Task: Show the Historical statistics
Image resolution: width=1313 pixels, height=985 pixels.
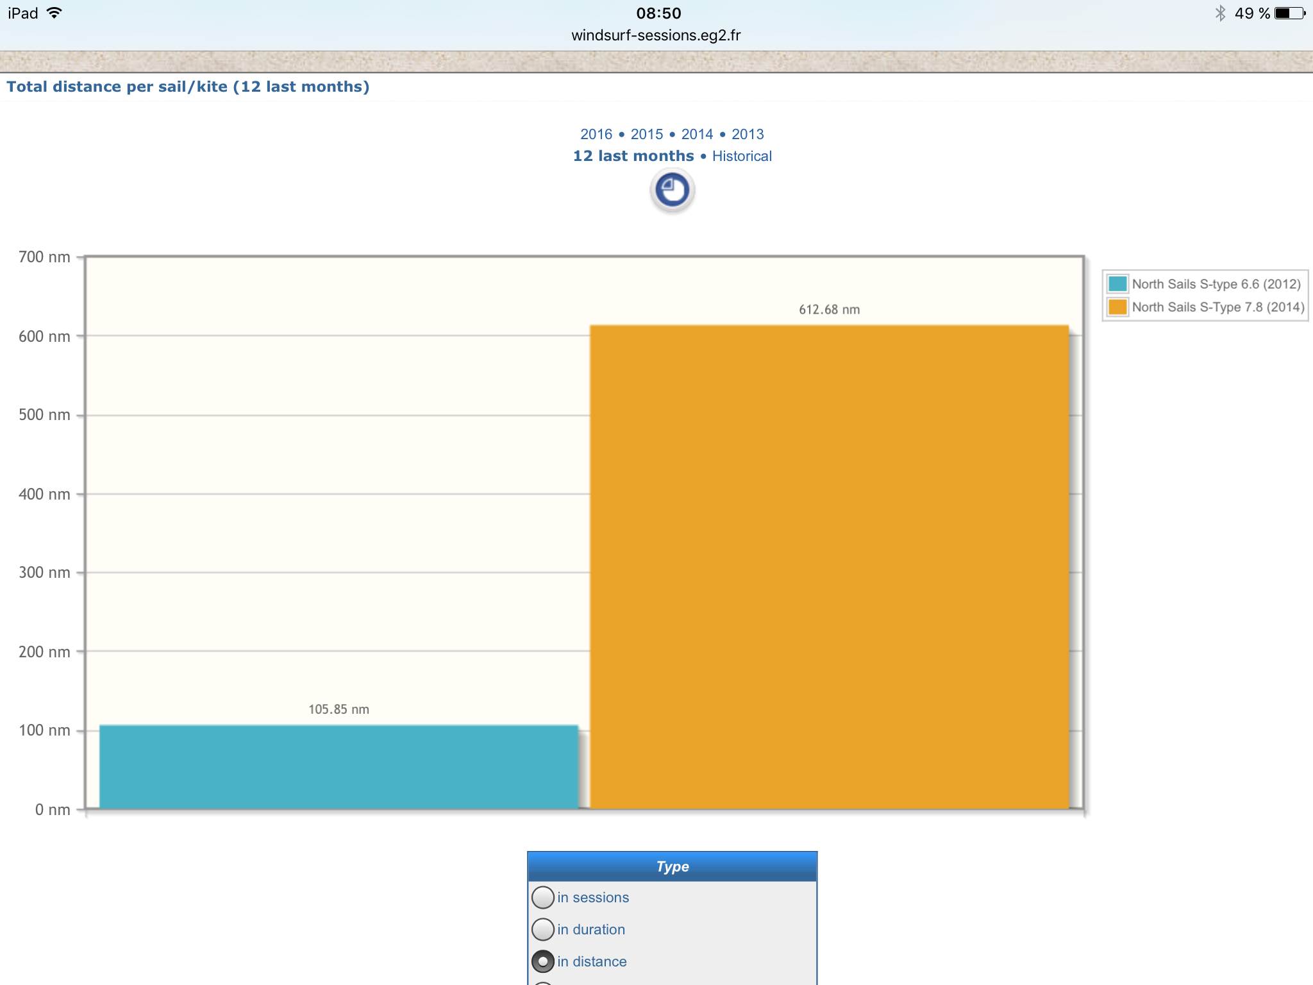Action: point(742,156)
